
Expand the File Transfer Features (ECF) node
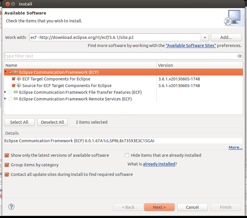pyautogui.click(x=5, y=92)
